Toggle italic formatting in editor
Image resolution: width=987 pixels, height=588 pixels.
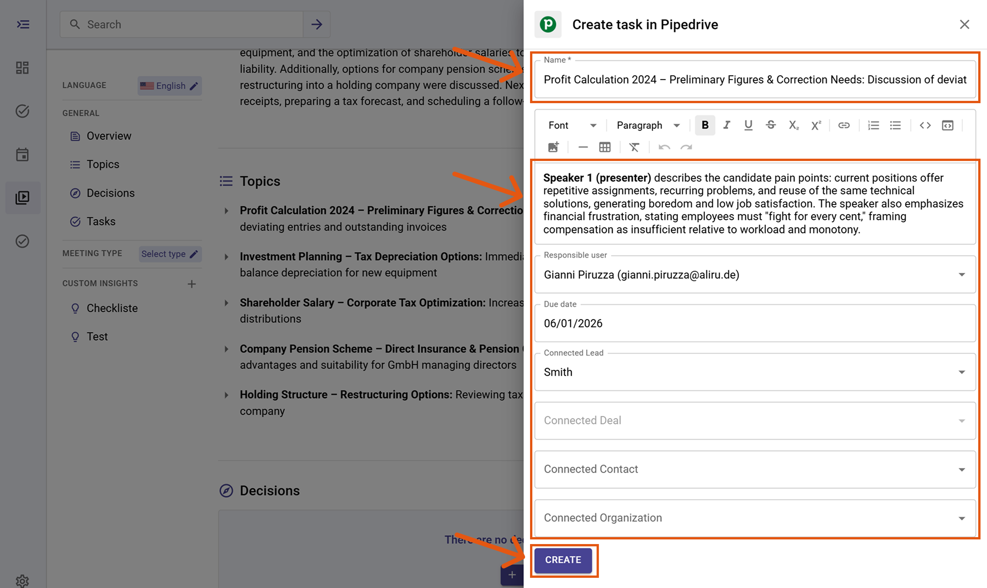coord(727,125)
